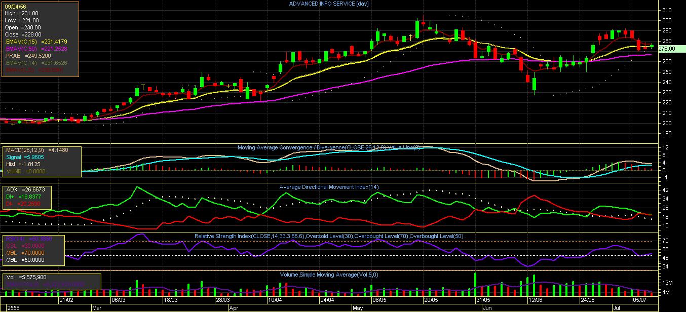
Task: Click the 24/06 date on time axis
Action: (587, 300)
